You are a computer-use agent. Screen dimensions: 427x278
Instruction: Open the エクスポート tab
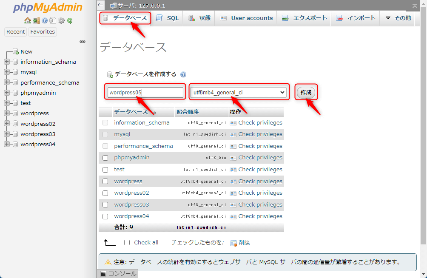(x=305, y=18)
